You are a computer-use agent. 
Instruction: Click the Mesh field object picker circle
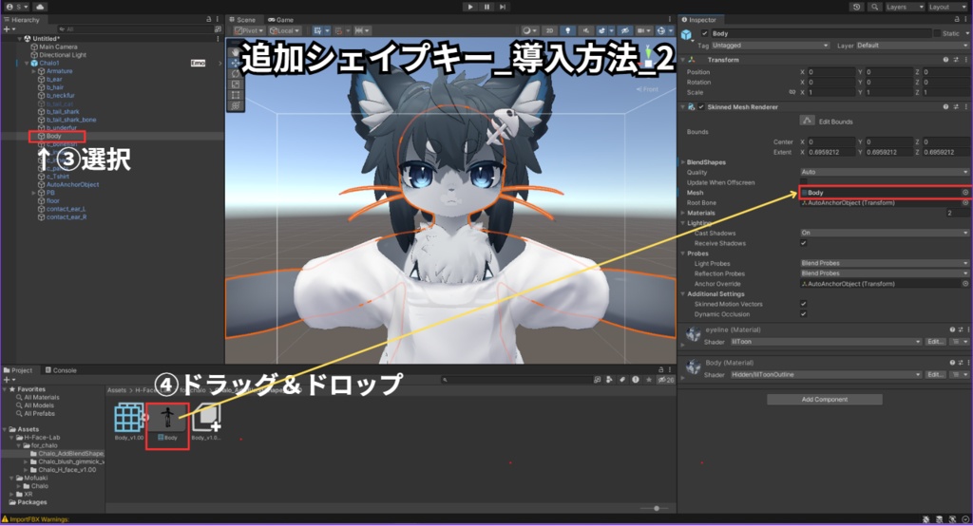click(x=965, y=193)
